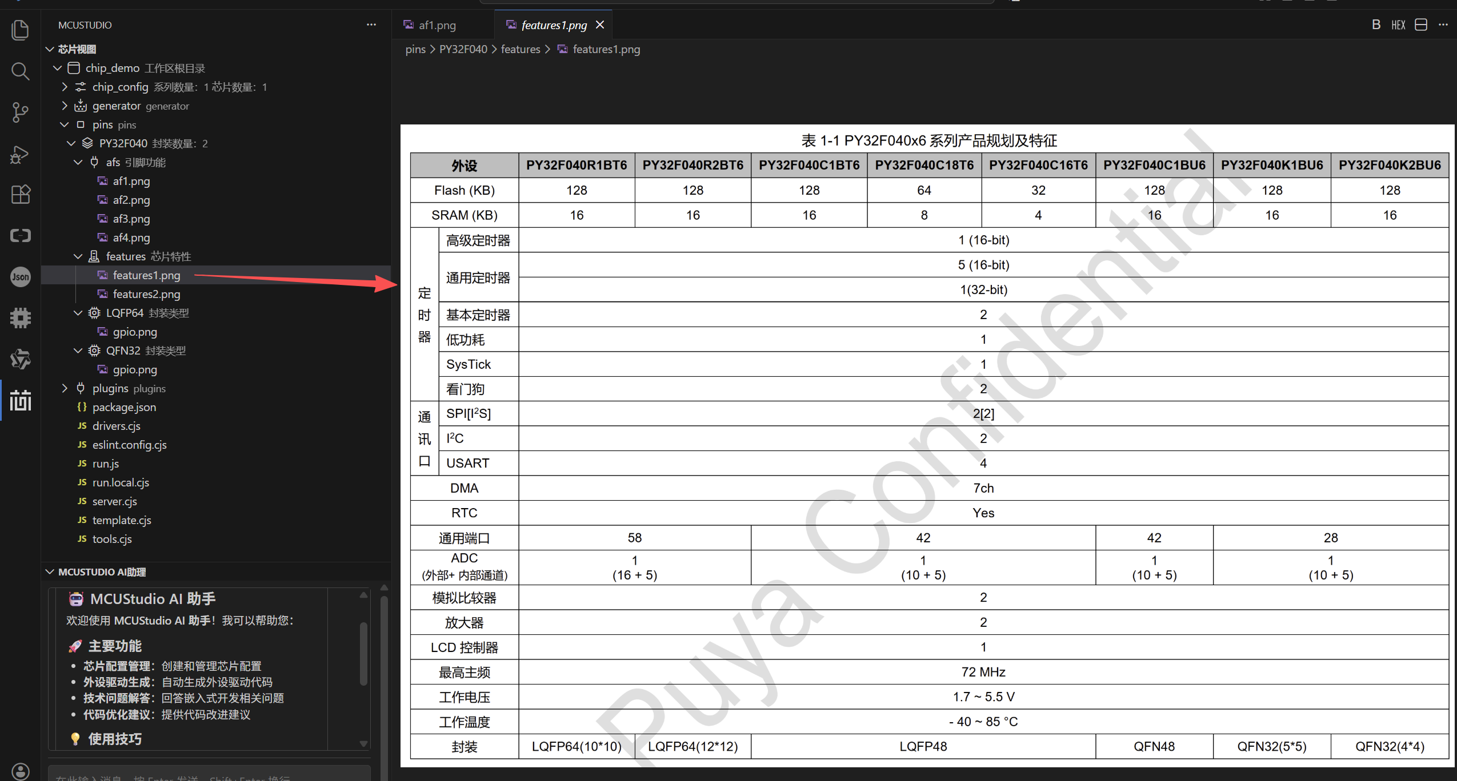Open Source Control view
This screenshot has height=781, width=1457.
20,112
